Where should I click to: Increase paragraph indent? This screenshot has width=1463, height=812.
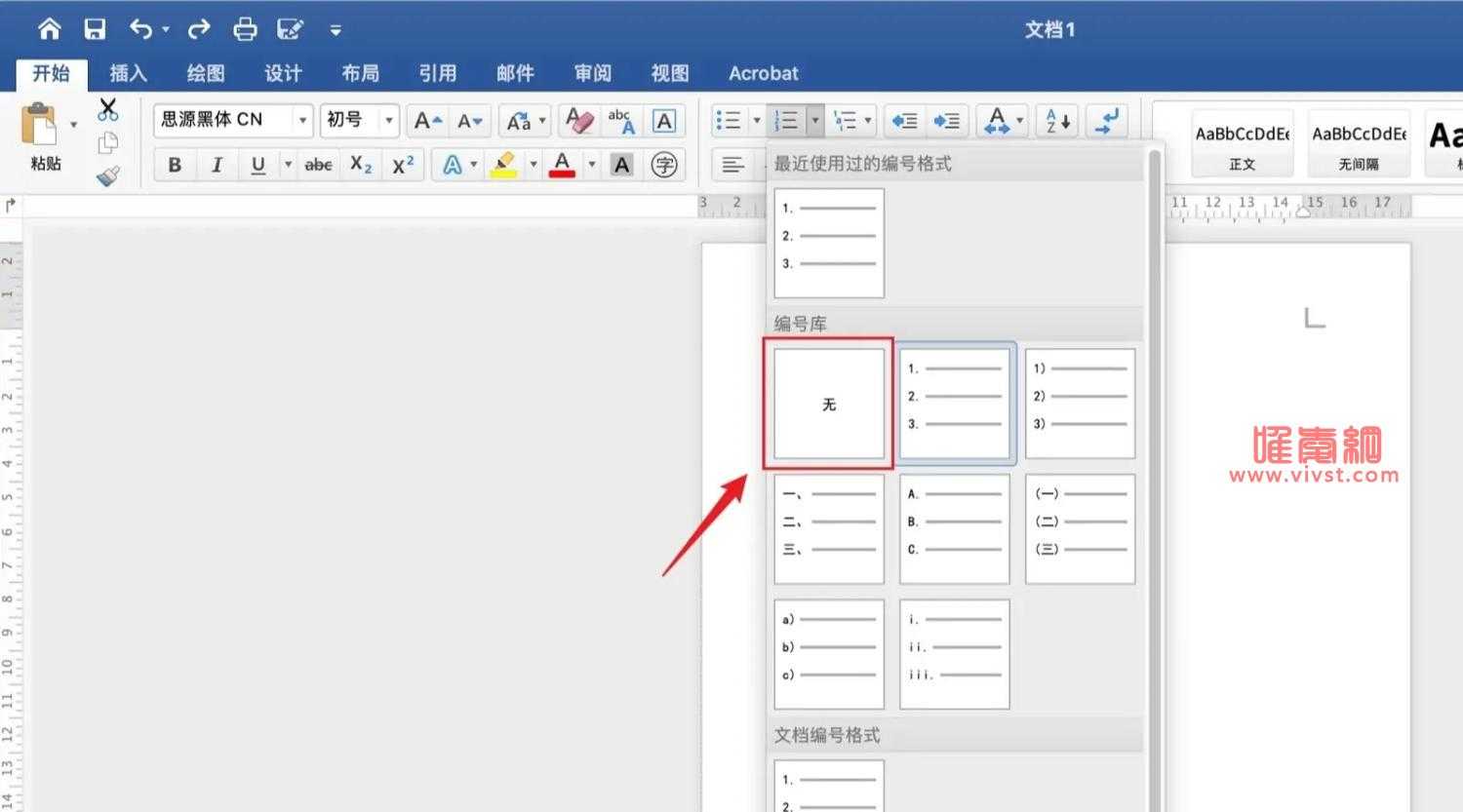coord(946,121)
